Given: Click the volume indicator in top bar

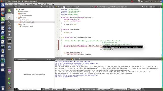Looking at the screenshot, I should pyautogui.click(x=142, y=1).
